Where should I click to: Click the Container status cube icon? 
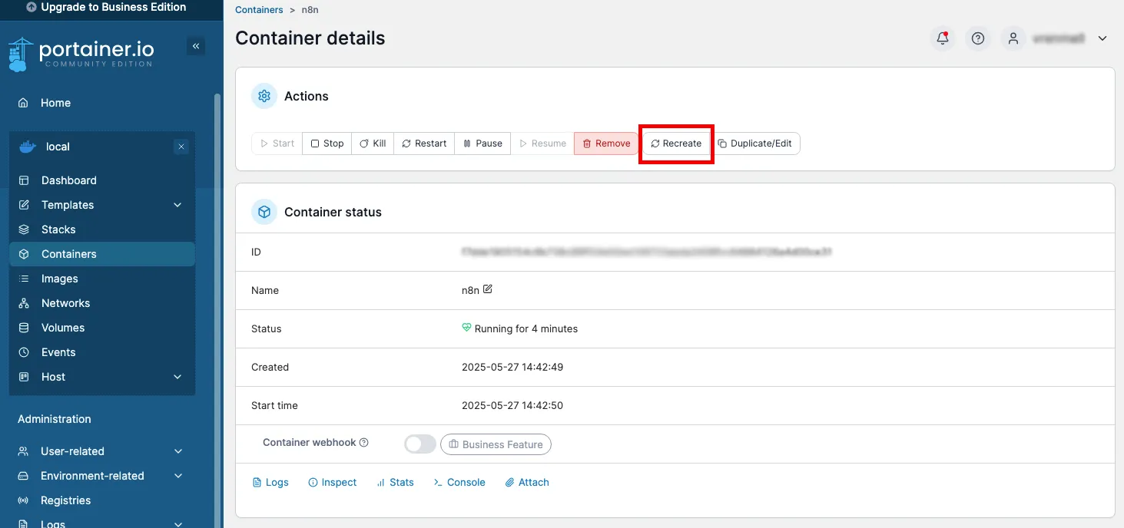tap(264, 212)
